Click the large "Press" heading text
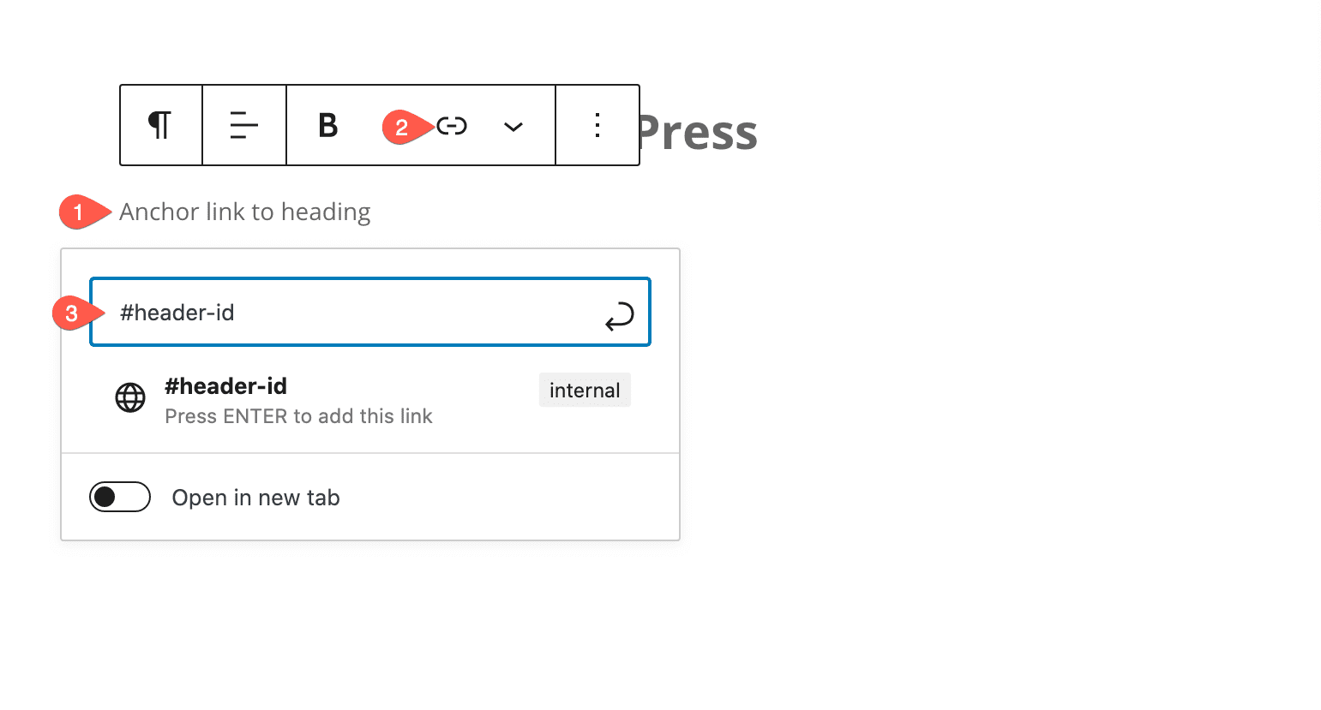This screenshot has width=1321, height=710. (698, 133)
